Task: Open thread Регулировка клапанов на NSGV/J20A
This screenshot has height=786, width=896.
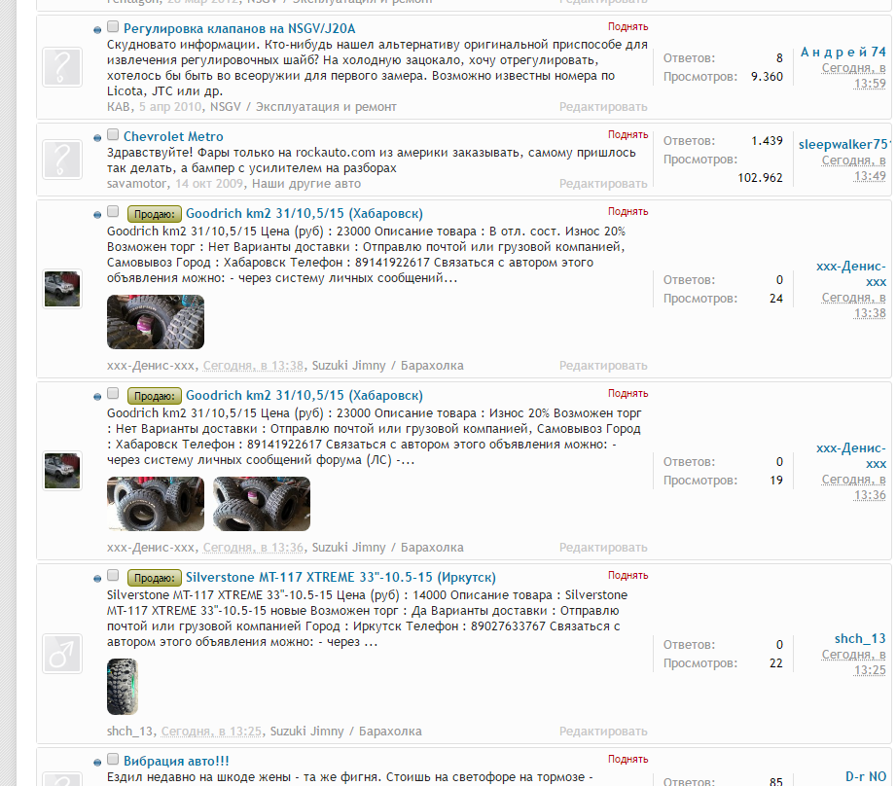Action: (x=239, y=28)
